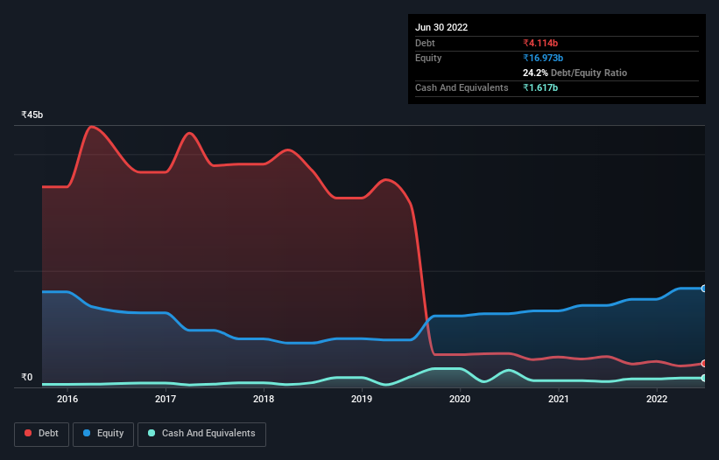Click the blue Equity legend dot

coord(87,433)
